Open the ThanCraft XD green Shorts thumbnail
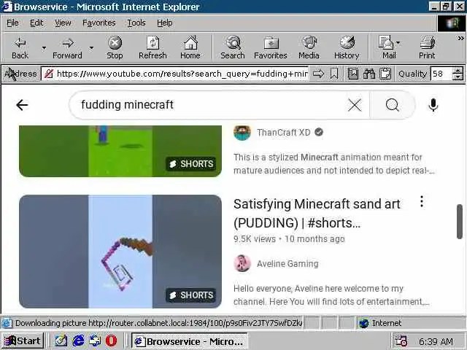467x350 pixels. tap(120, 151)
